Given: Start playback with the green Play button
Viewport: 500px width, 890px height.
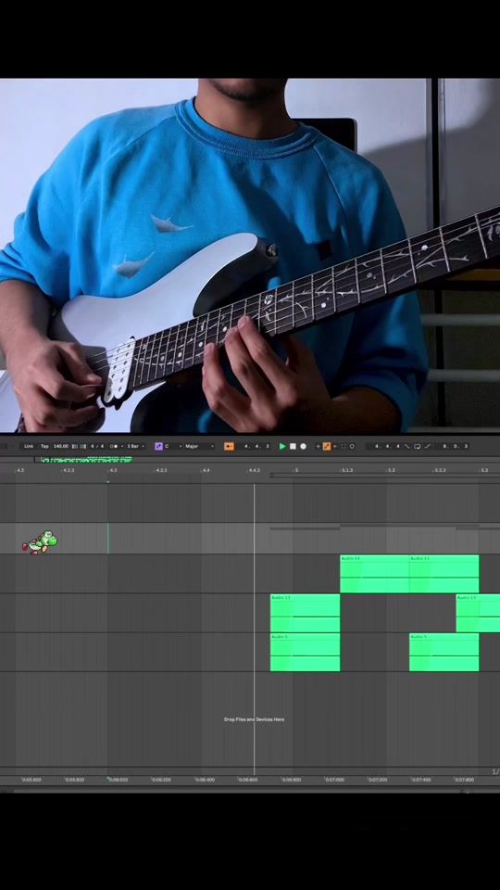Looking at the screenshot, I should click(282, 446).
